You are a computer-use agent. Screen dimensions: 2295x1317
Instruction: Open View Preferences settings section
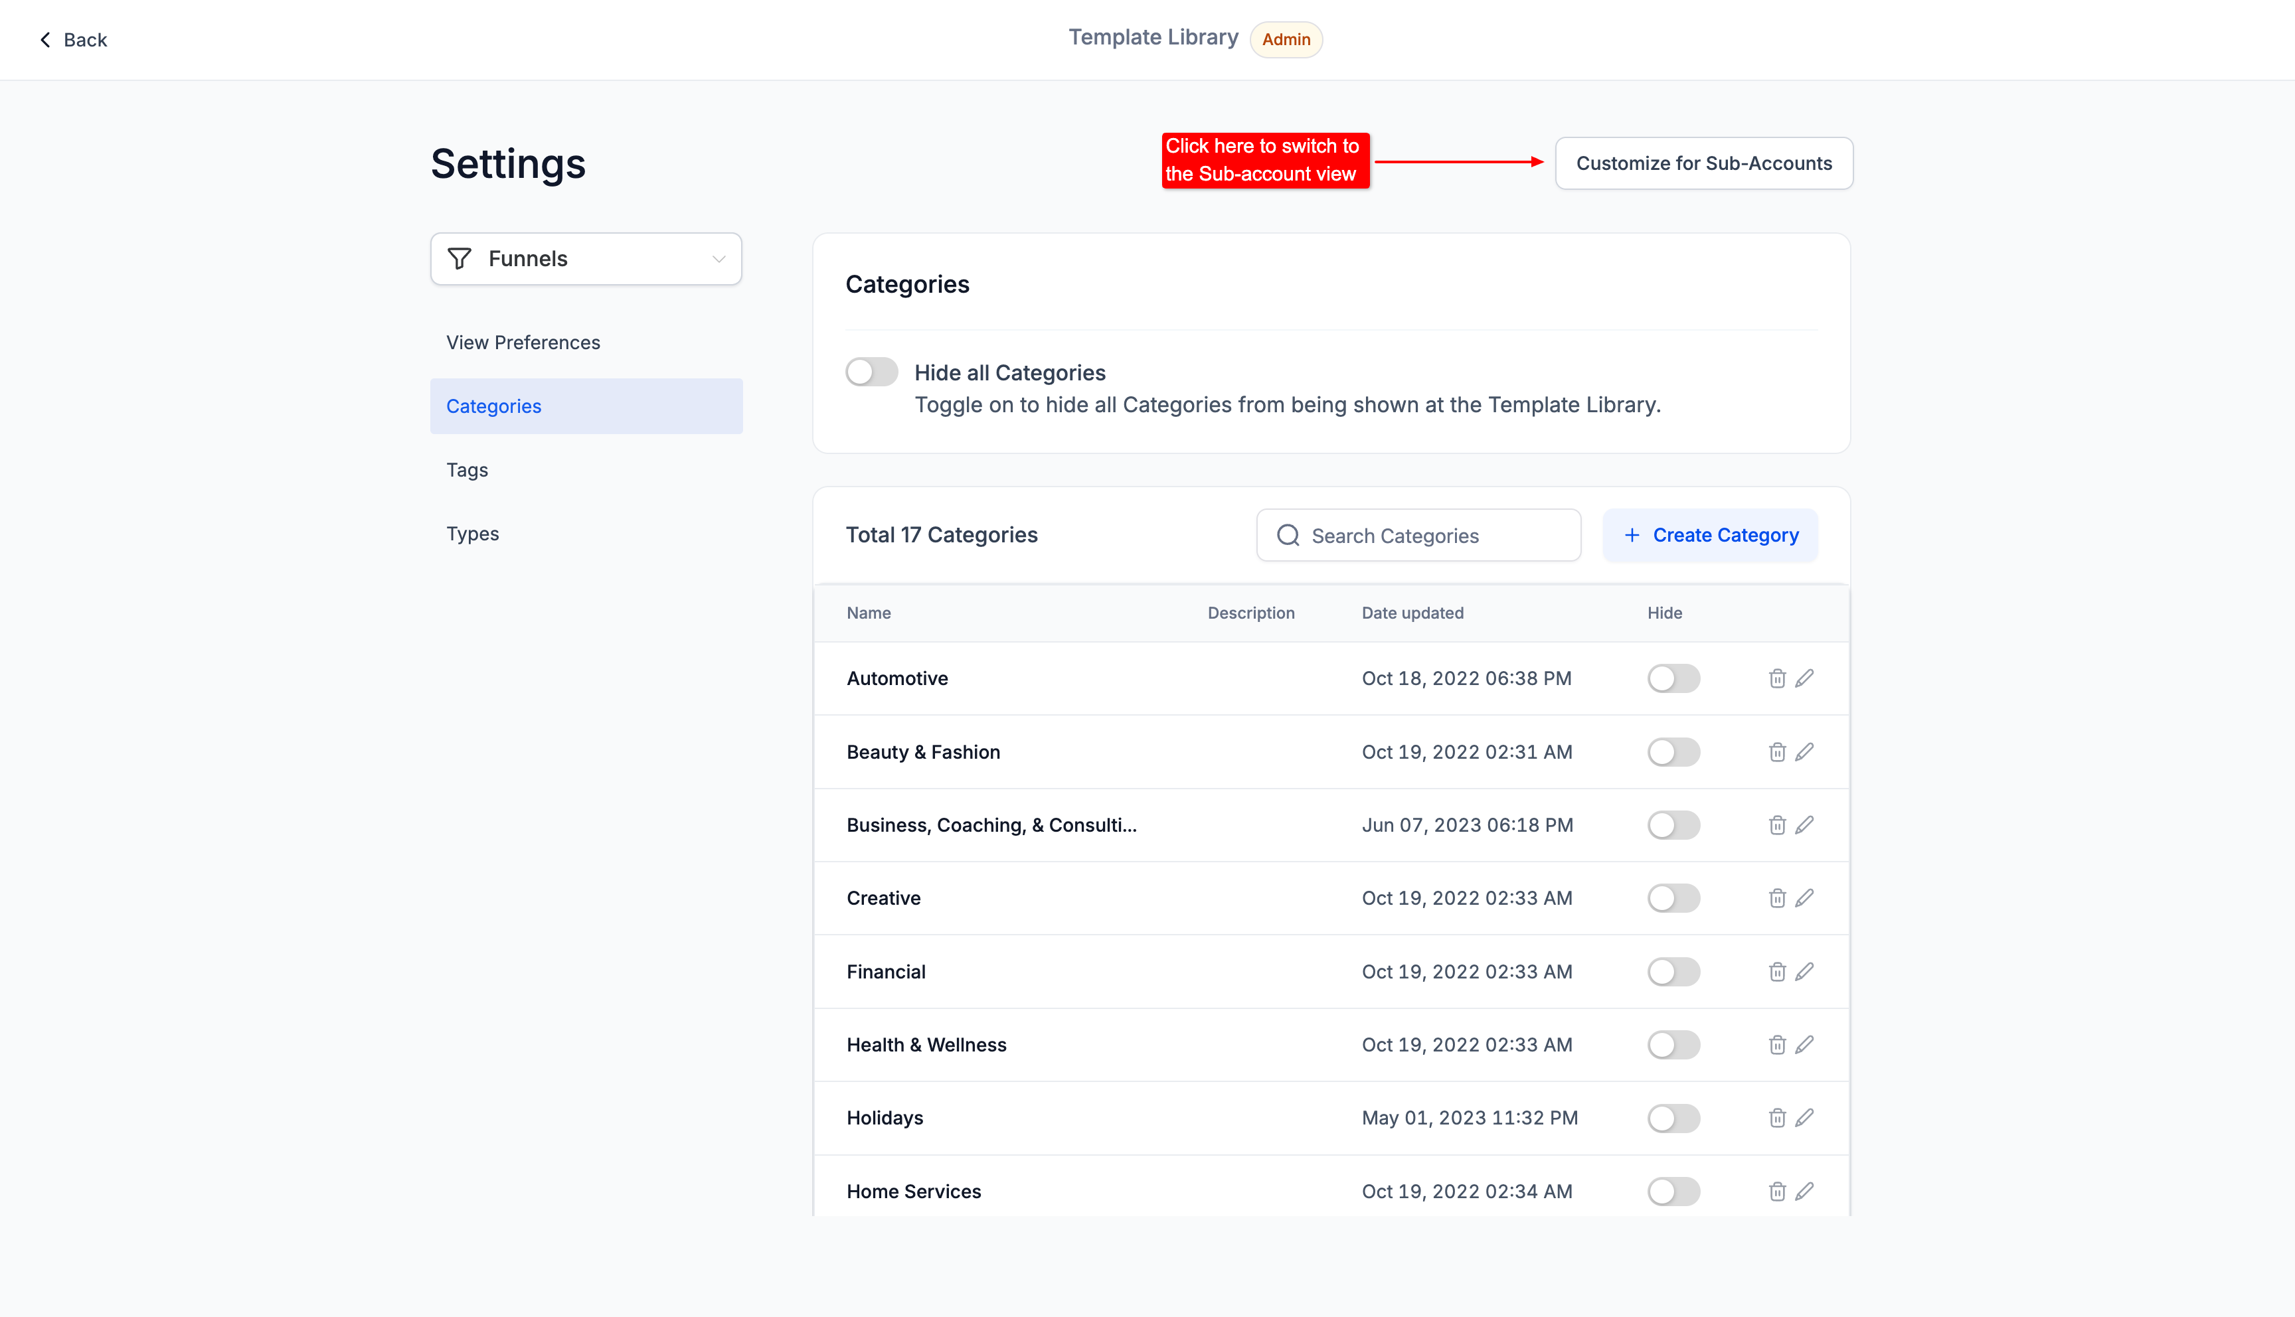(x=523, y=343)
